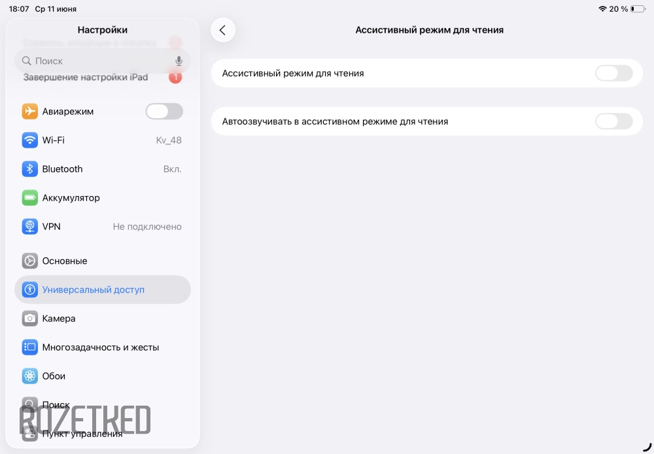
Task: Open the Обои flower icon
Action: pos(29,376)
